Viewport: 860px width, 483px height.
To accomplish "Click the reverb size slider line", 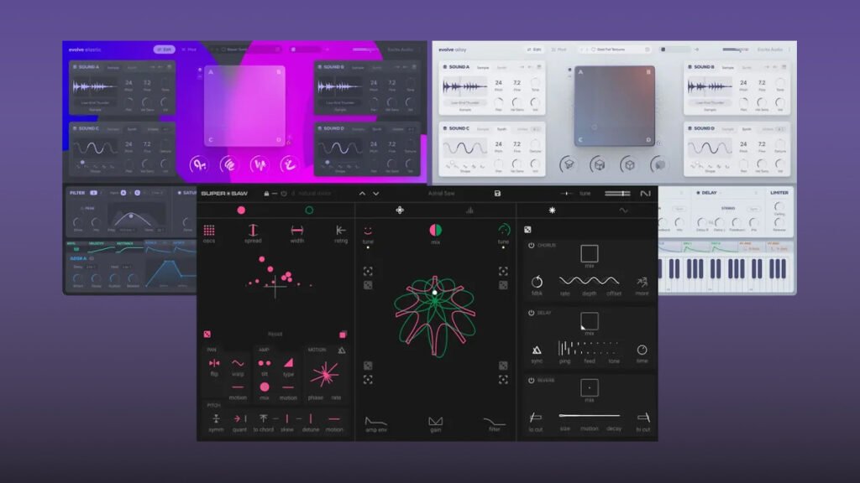I will (589, 416).
